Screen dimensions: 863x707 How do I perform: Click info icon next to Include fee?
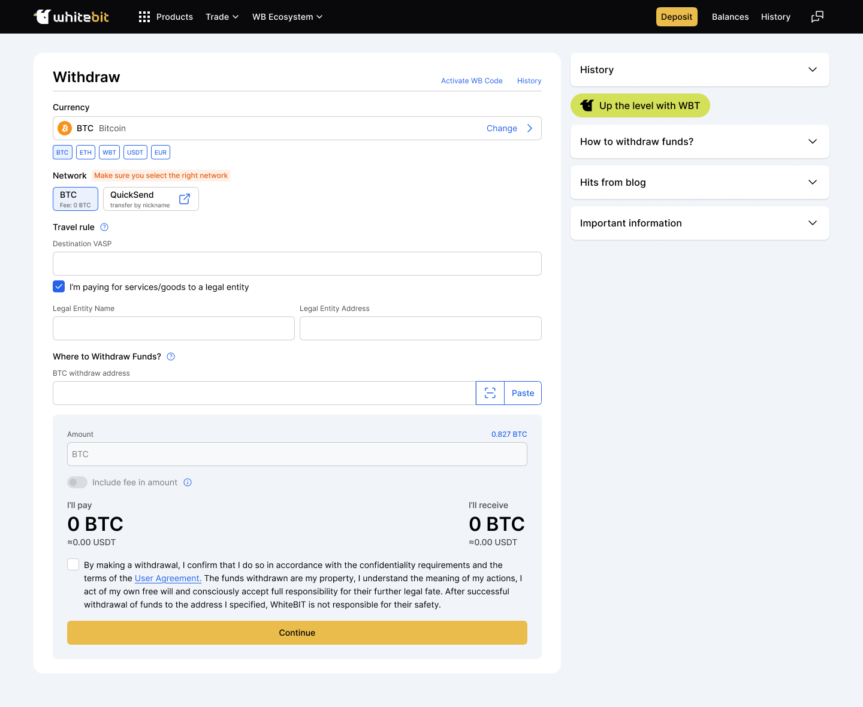point(188,482)
